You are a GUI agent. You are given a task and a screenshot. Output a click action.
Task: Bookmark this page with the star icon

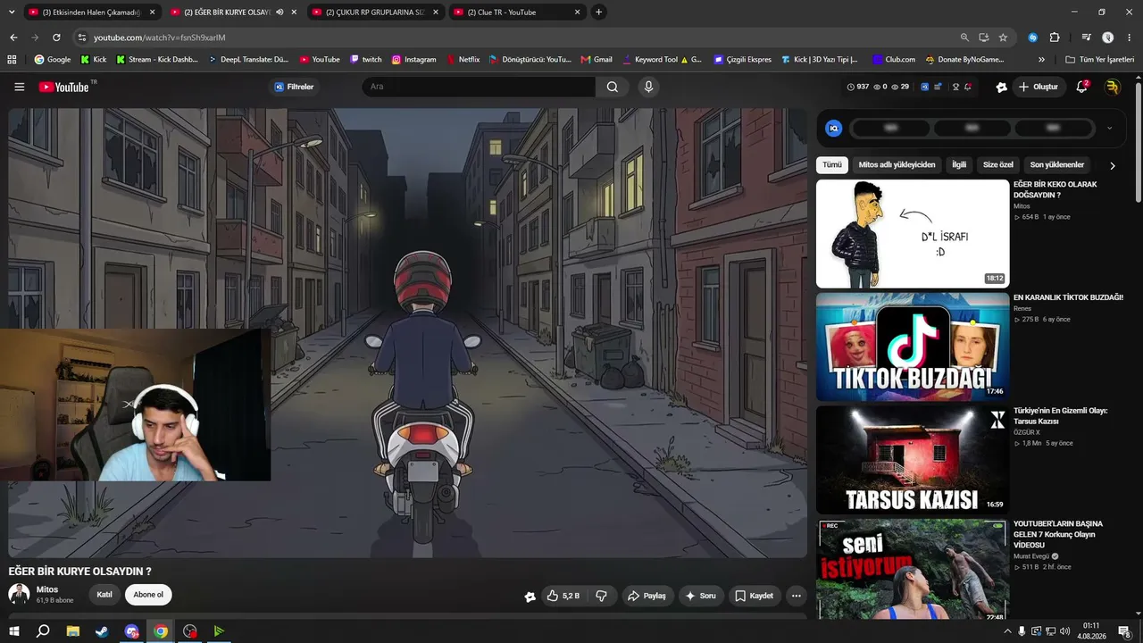coord(1003,38)
